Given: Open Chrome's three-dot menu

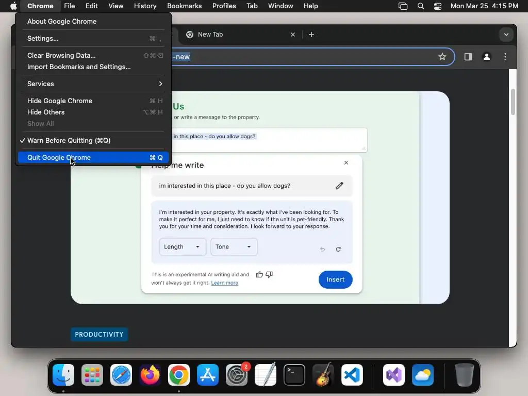Looking at the screenshot, I should pyautogui.click(x=505, y=57).
